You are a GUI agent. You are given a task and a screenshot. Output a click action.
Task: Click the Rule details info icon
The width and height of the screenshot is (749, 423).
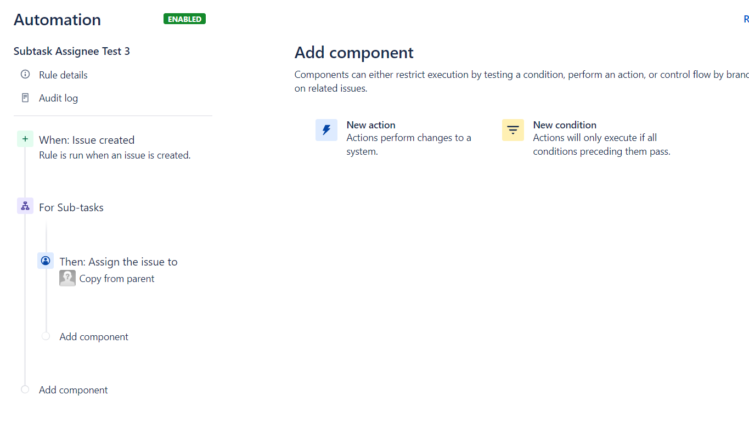click(25, 75)
